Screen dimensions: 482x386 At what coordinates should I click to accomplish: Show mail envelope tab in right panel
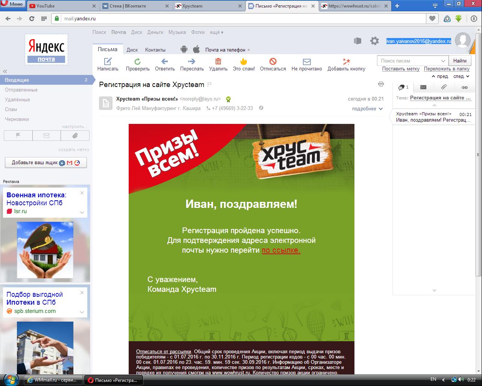coord(423,87)
